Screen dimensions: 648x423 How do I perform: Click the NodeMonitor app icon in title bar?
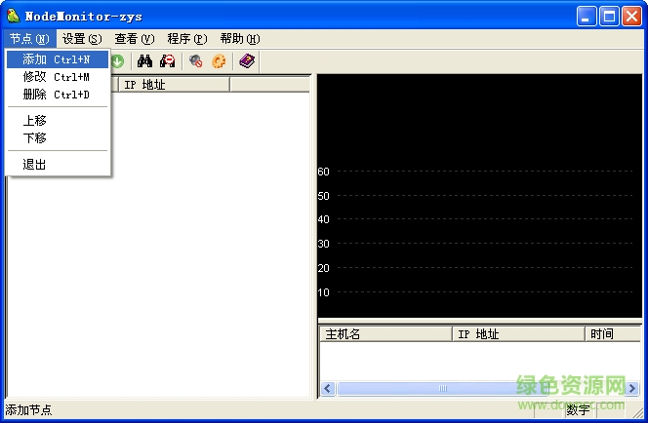pyautogui.click(x=13, y=16)
